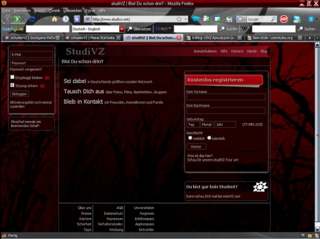Open a new tab with the plus button
Image resolution: width=320 pixels, height=239 pixels.
point(310,38)
